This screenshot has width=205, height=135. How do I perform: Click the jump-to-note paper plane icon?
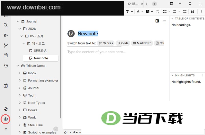tap(6, 35)
